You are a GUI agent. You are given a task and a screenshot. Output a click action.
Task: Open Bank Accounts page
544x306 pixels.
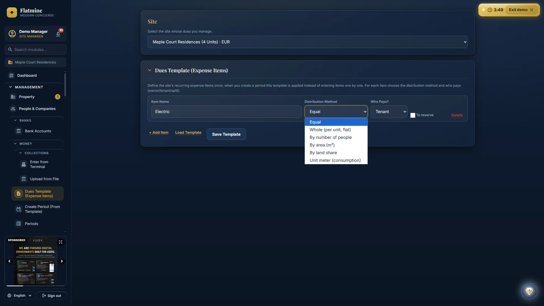pos(38,131)
